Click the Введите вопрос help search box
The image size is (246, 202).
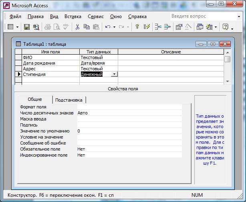coord(203,16)
